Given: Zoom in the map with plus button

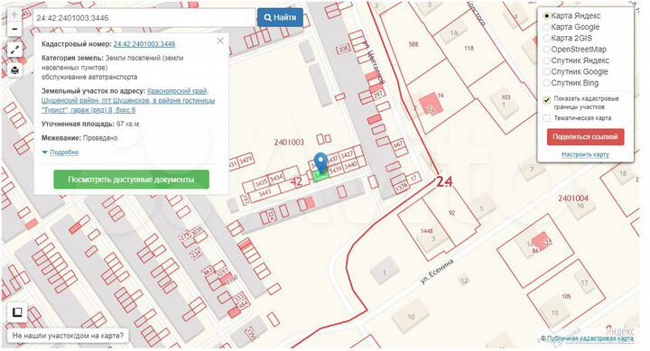Looking at the screenshot, I should coord(14,14).
